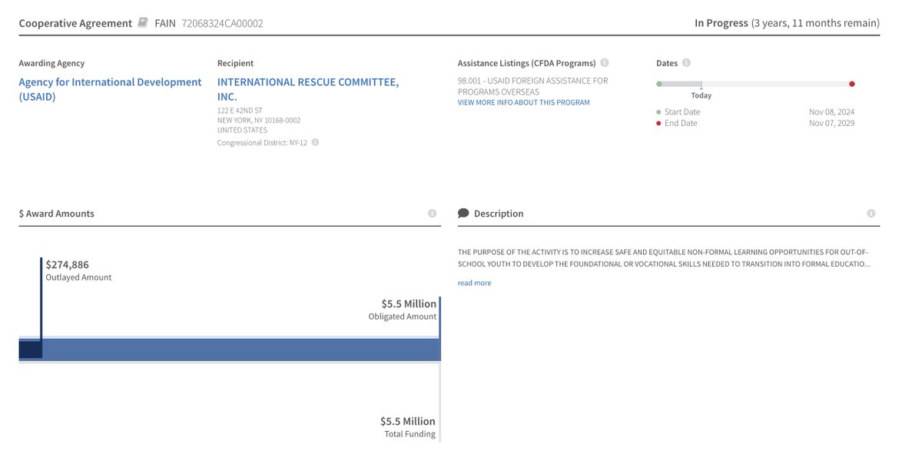This screenshot has height=461, width=922.
Task: Click the Nov 07, 2029 end date
Action: tap(831, 123)
